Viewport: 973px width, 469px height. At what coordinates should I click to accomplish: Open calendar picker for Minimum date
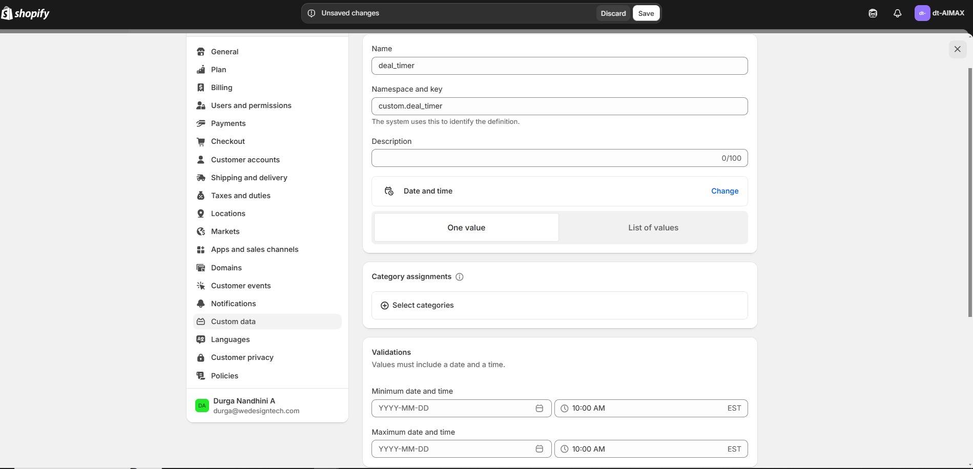coord(539,408)
